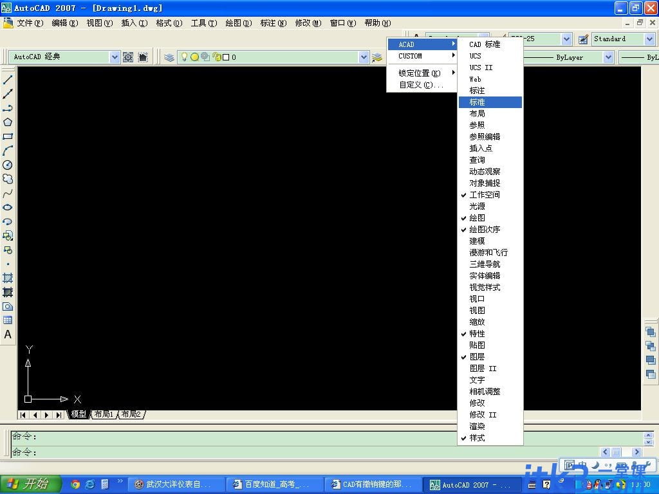
Task: Select the Multiline Text tool
Action: coord(8,334)
